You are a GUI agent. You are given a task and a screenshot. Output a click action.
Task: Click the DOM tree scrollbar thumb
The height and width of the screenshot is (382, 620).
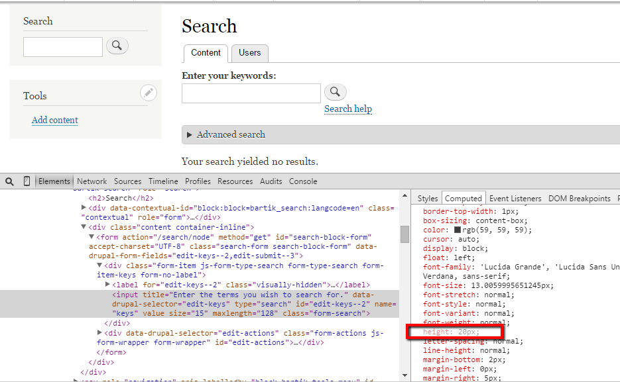tap(404, 234)
